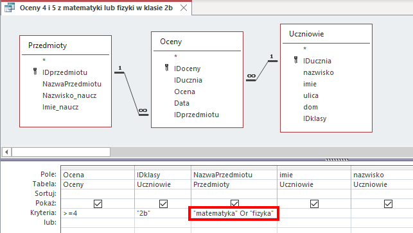The width and height of the screenshot is (413, 233).
Task: Select IDoceny field in Oceny table
Action: point(188,68)
